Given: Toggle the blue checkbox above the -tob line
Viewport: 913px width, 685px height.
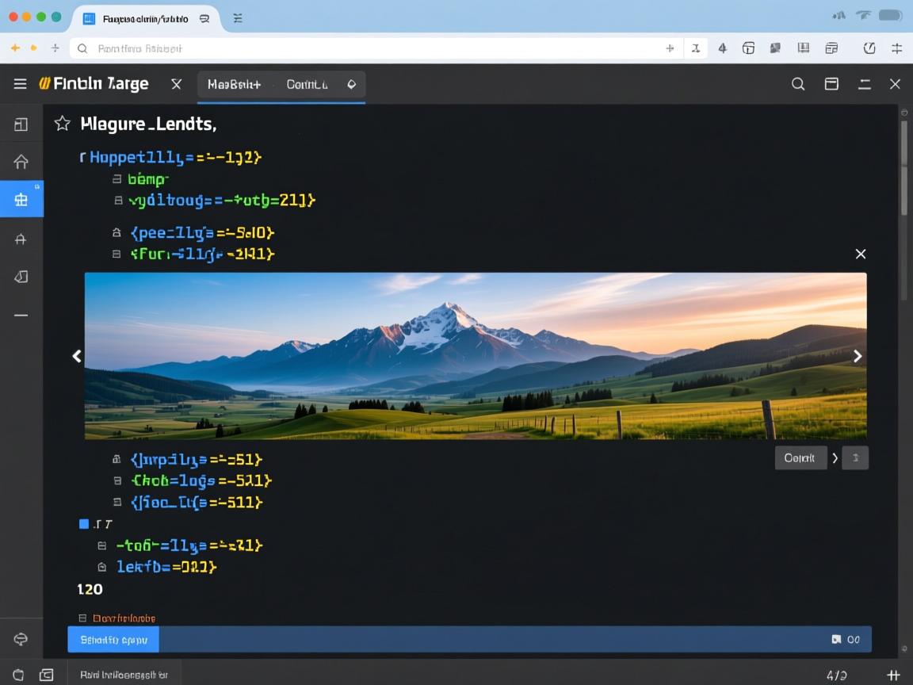Looking at the screenshot, I should point(84,524).
